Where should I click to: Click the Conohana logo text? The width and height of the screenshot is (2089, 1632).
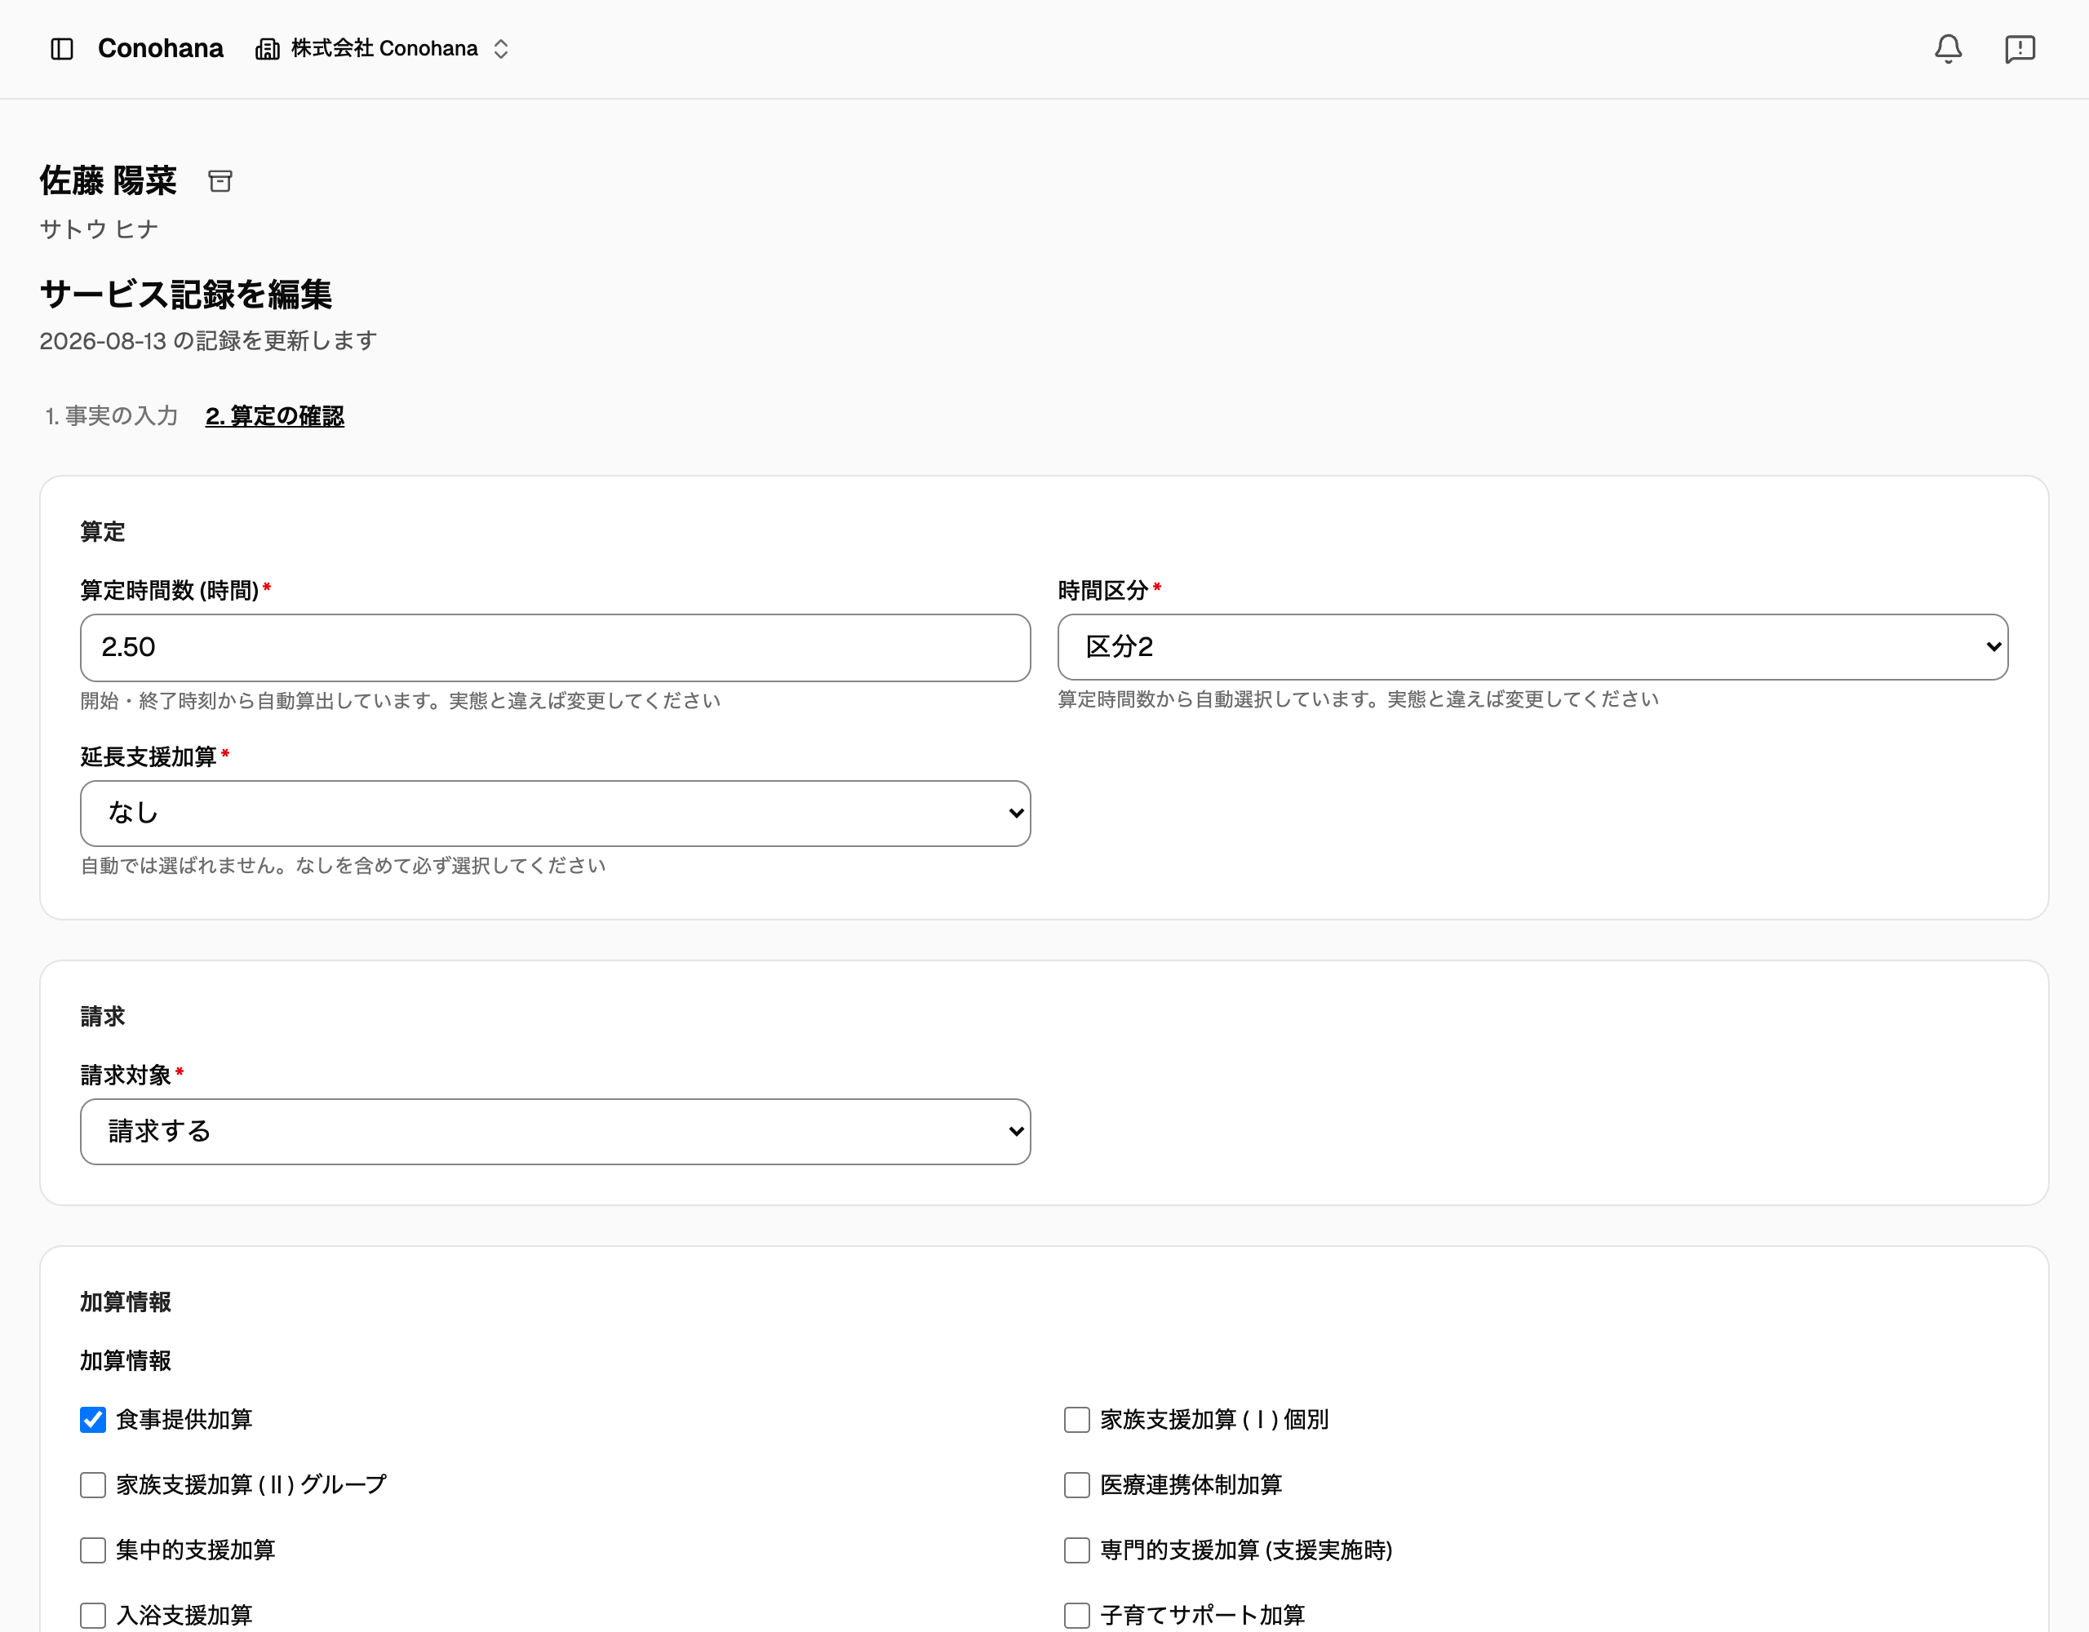pos(160,49)
